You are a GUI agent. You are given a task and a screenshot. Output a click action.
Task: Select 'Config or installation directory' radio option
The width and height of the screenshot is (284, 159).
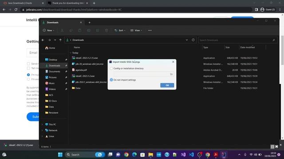coord(111,68)
